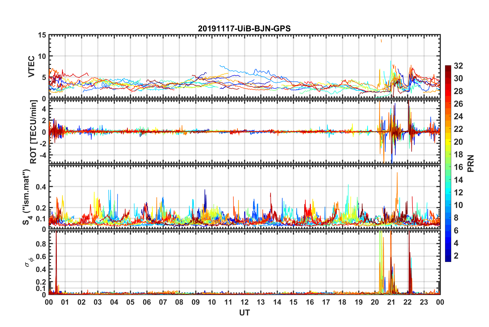Click the 12 label on PRN colorbar
The image size is (489, 327).
click(458, 193)
